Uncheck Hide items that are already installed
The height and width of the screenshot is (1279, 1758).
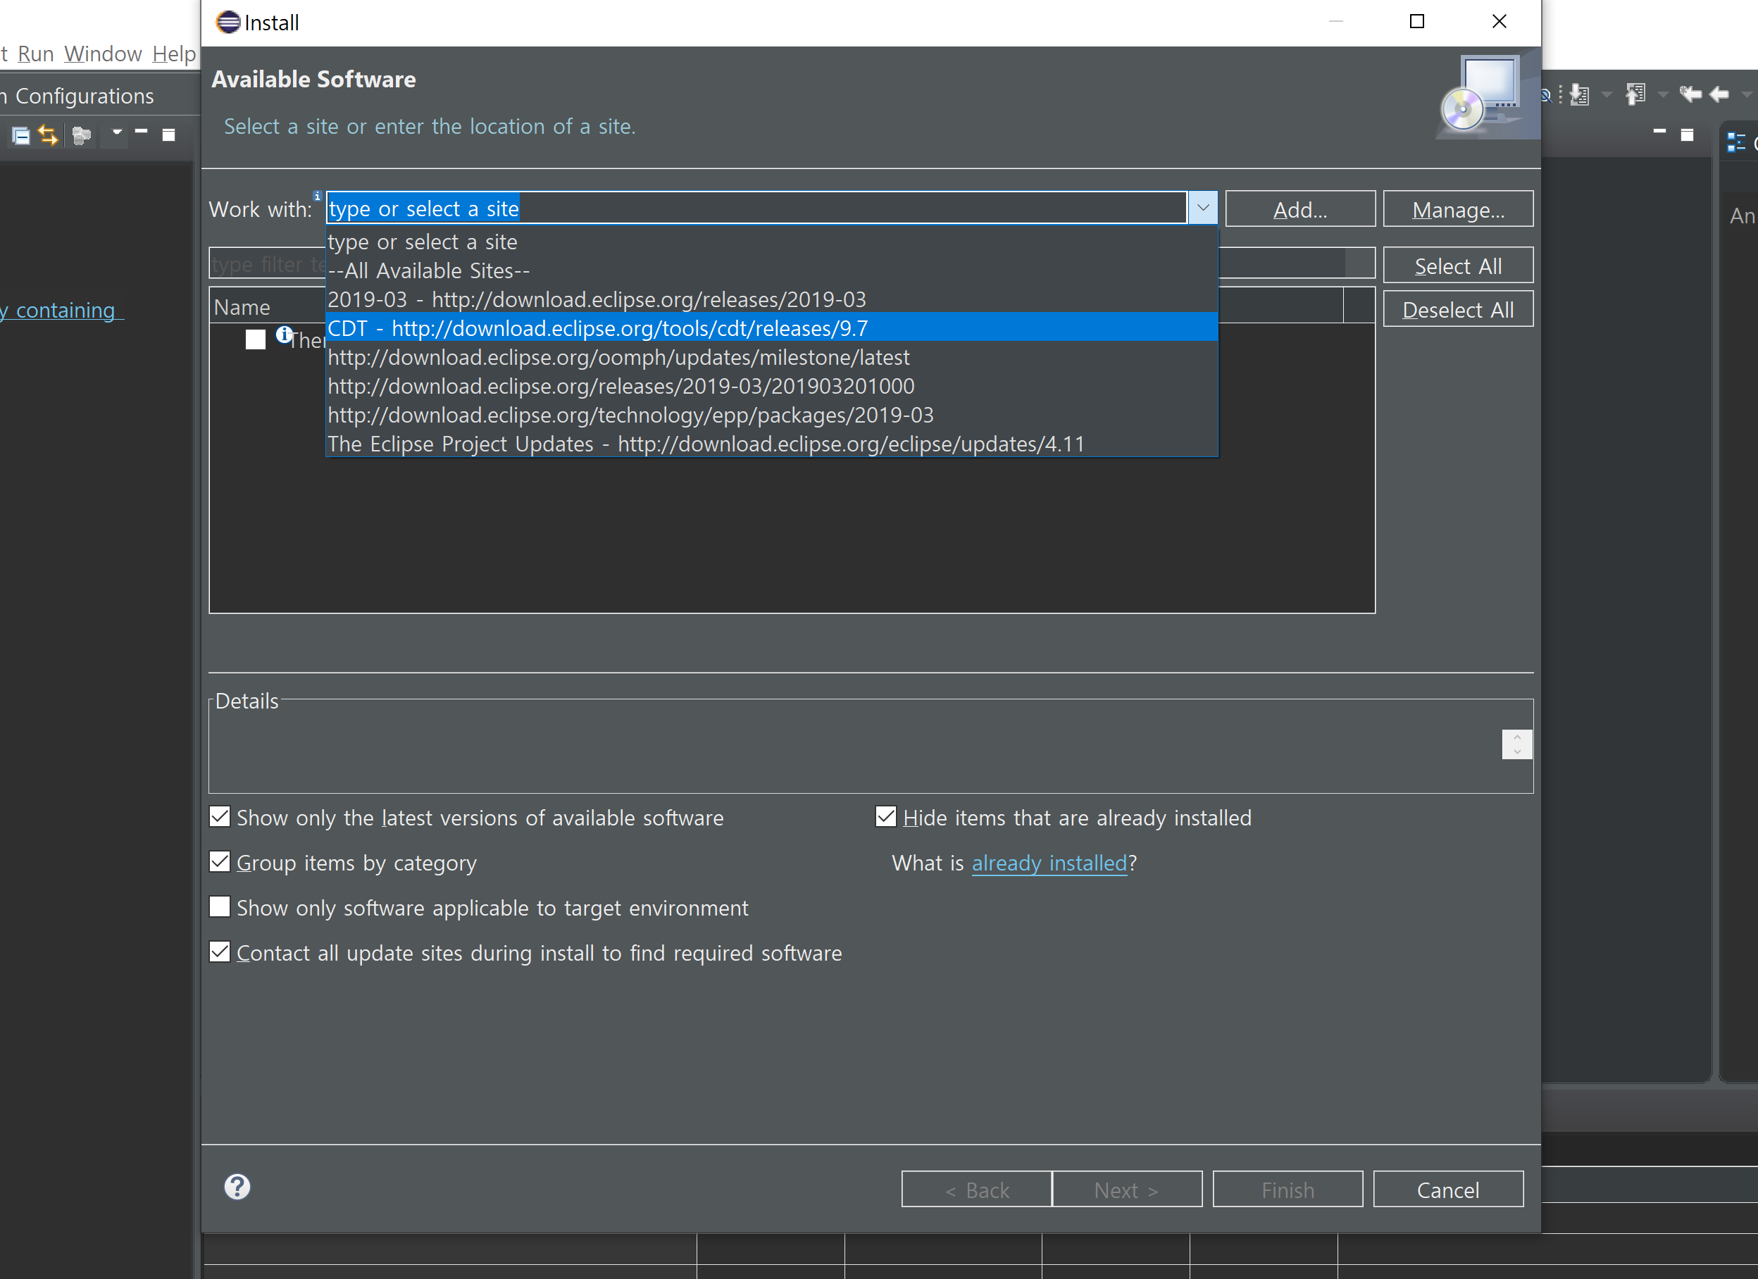(x=886, y=817)
